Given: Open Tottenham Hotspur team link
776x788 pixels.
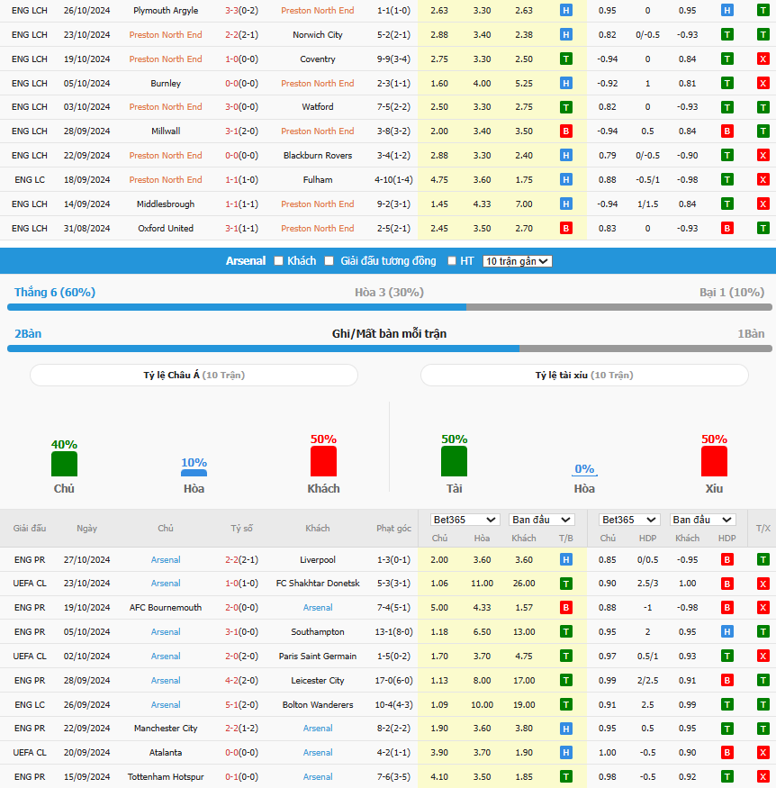Looking at the screenshot, I should coord(166,776).
